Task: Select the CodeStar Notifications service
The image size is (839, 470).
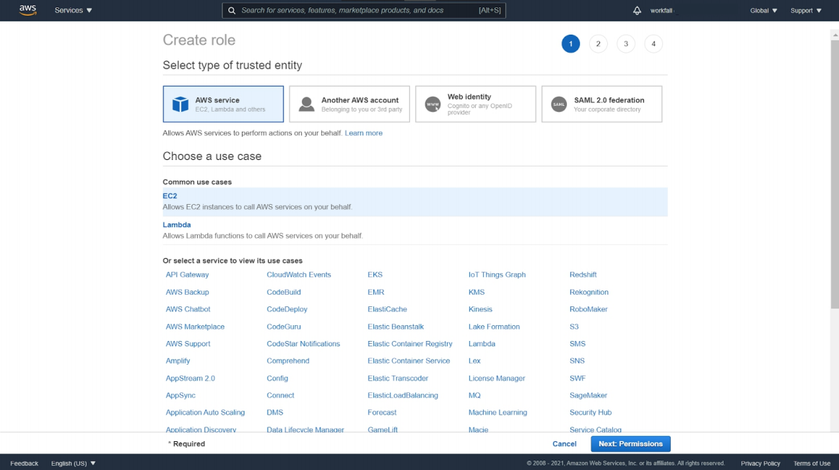Action: 303,343
